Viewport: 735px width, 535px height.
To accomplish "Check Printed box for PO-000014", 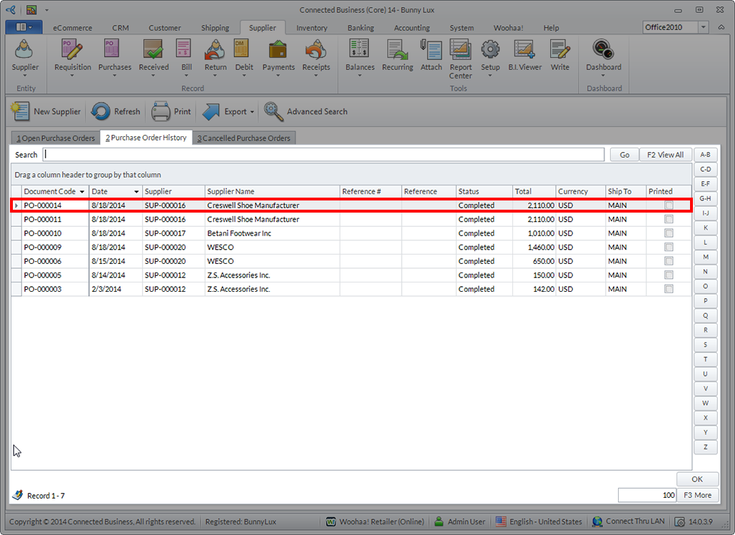I will pos(669,205).
